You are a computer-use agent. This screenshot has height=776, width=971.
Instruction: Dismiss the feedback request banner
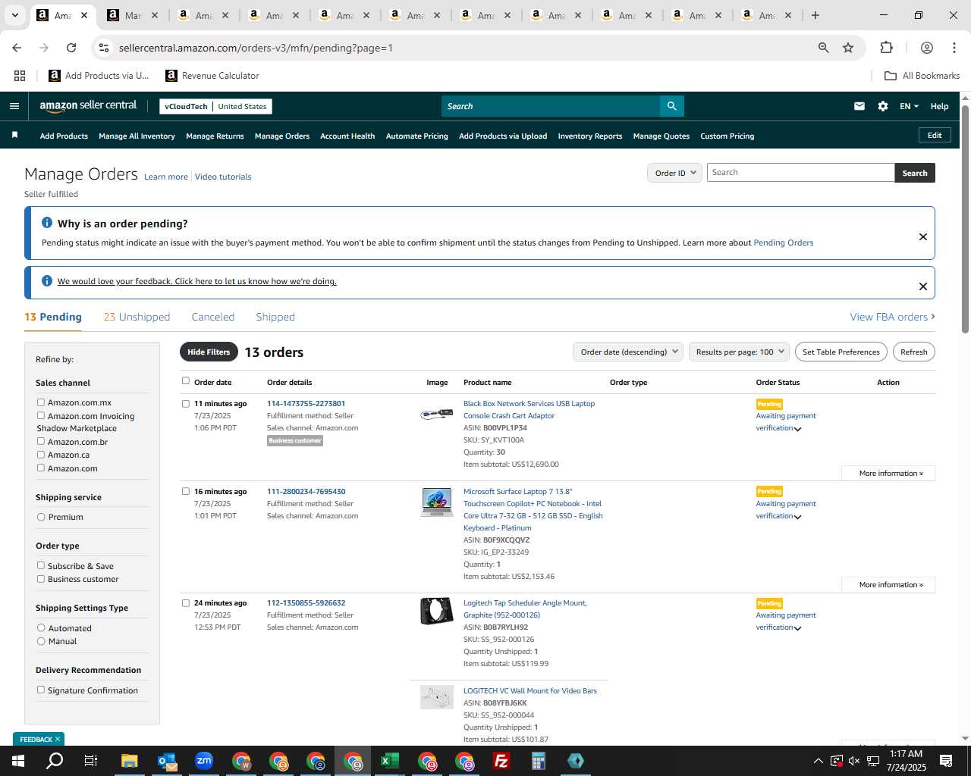tap(923, 286)
